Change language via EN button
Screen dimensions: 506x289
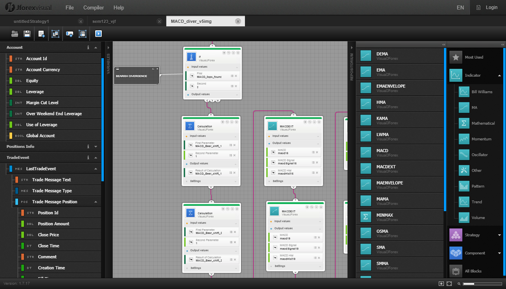pos(460,7)
